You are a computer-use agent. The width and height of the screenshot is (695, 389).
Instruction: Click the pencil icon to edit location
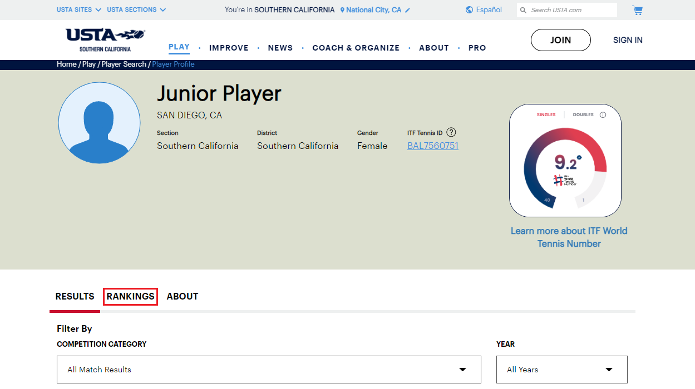(408, 9)
